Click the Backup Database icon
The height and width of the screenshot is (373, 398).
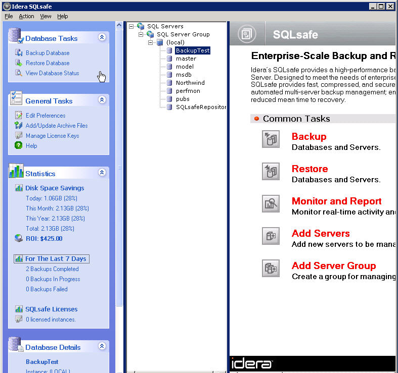point(19,52)
